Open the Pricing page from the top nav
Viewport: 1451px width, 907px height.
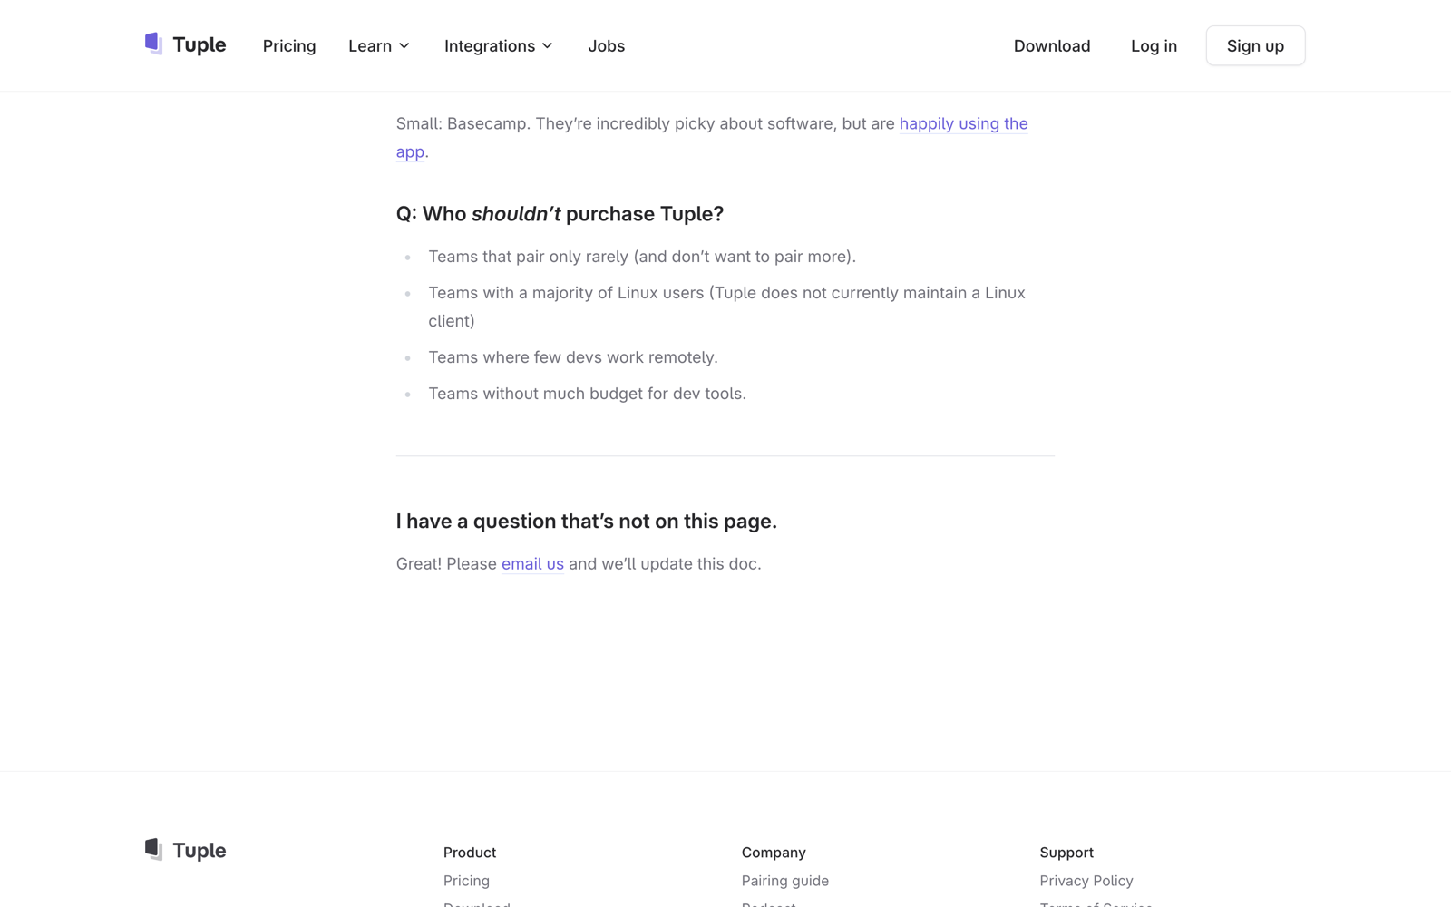pyautogui.click(x=289, y=45)
